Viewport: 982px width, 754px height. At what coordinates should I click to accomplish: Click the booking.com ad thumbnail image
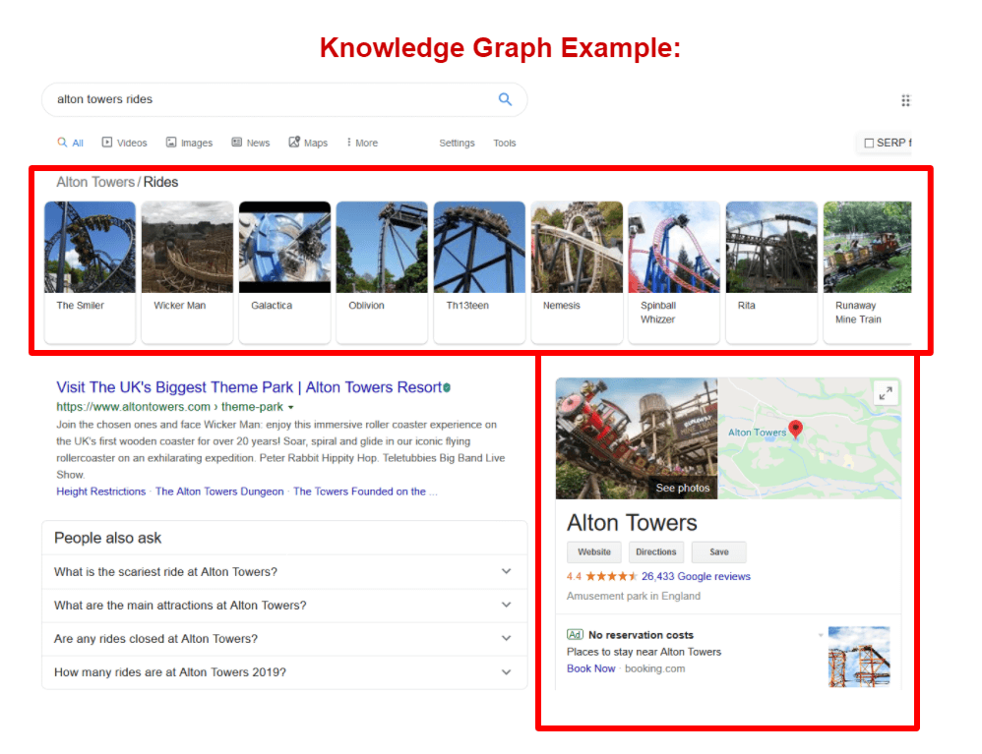pyautogui.click(x=859, y=657)
